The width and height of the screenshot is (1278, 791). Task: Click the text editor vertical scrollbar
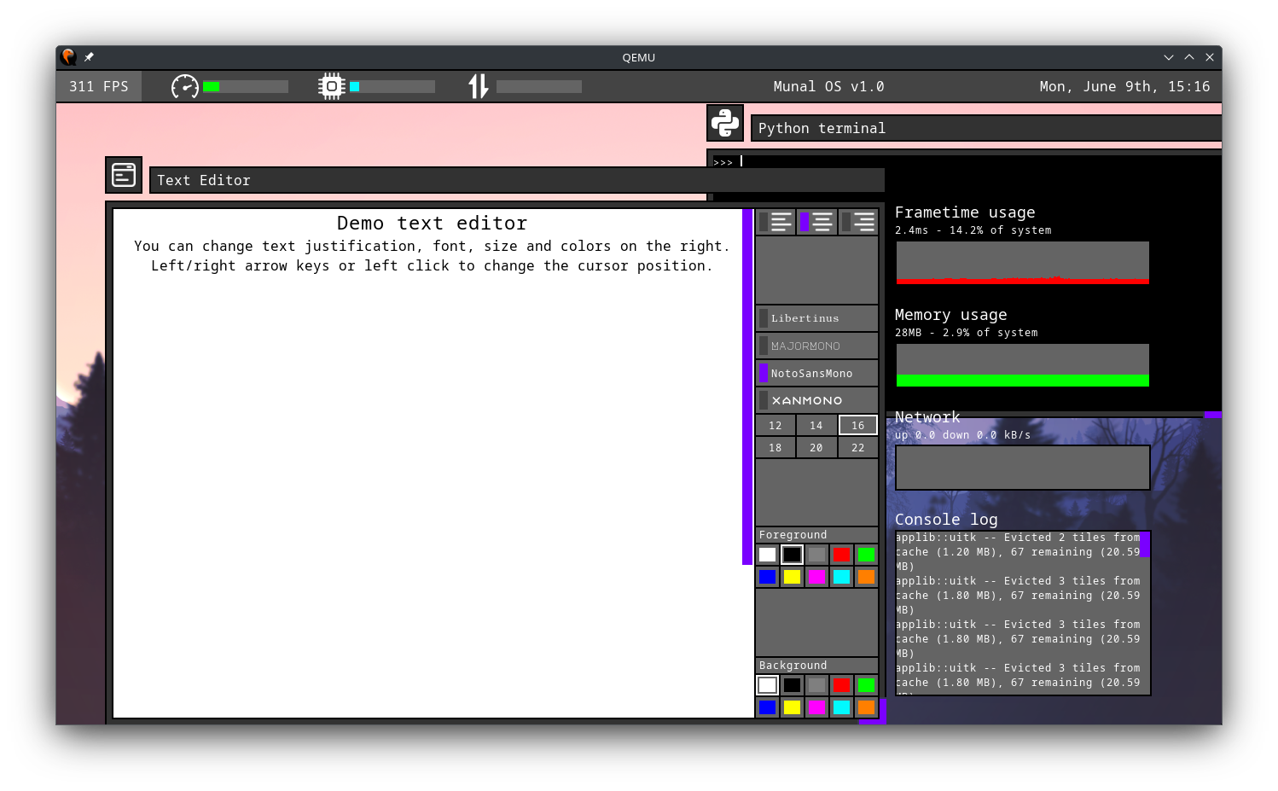pyautogui.click(x=747, y=387)
